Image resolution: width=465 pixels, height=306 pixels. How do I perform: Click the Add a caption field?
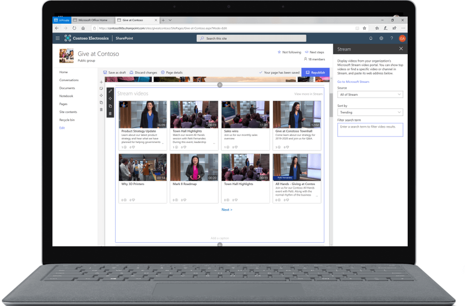(x=220, y=238)
